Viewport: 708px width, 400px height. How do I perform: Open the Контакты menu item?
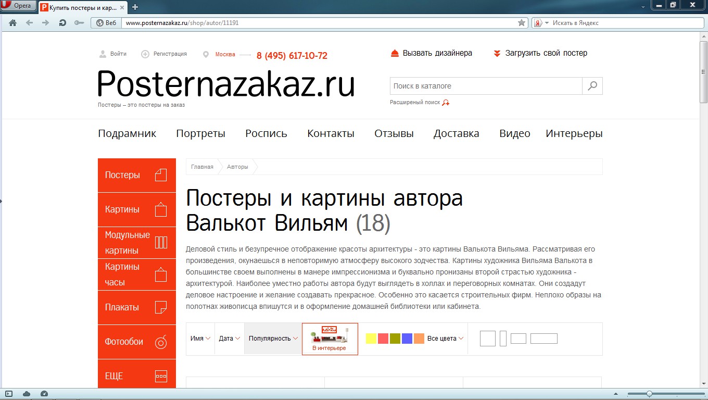click(x=331, y=133)
